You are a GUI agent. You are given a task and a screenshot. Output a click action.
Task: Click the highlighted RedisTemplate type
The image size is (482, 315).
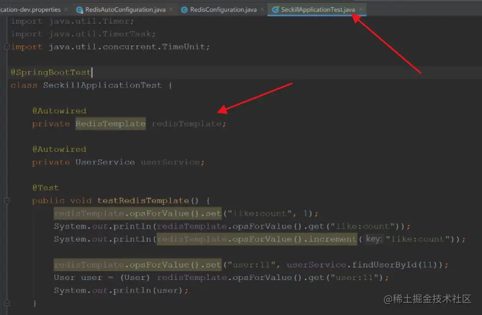tap(111, 124)
